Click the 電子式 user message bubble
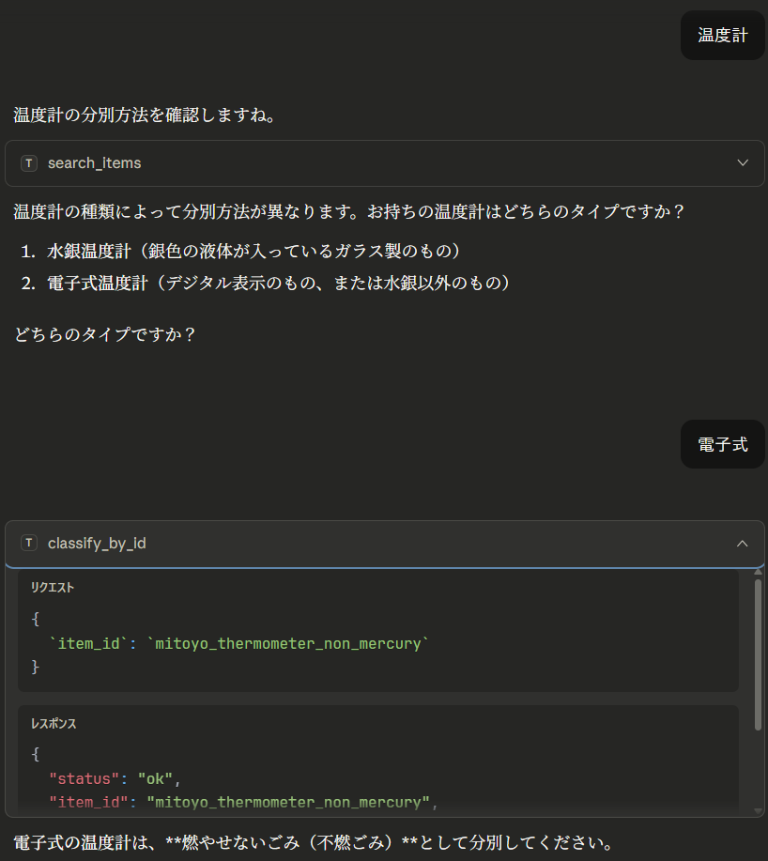768x861 pixels. (x=722, y=444)
